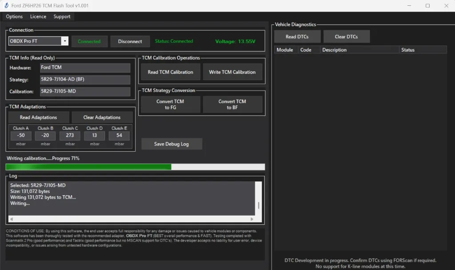Select Convert TCM to BF
The height and width of the screenshot is (270, 455).
232,104
